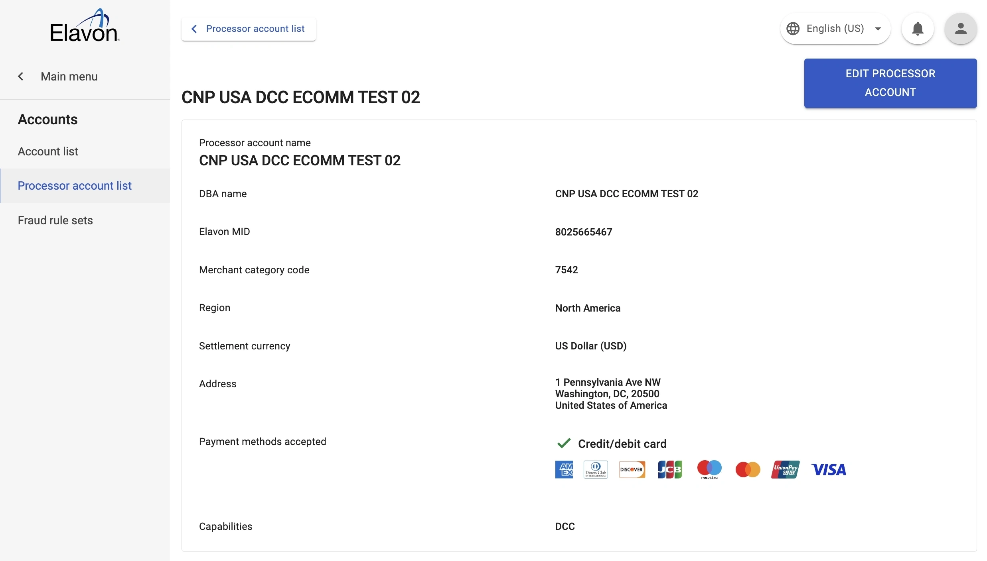This screenshot has width=987, height=561.
Task: Click the Credit/debit card green checkmark
Action: (564, 443)
